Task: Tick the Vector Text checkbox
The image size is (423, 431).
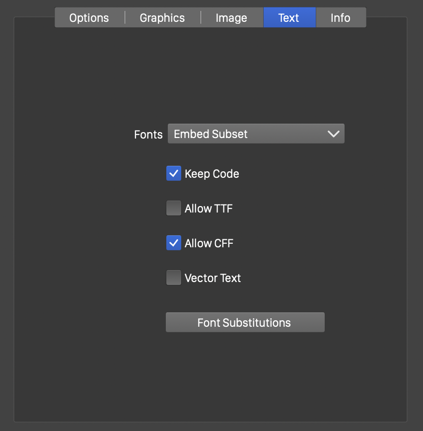Action: pyautogui.click(x=174, y=278)
